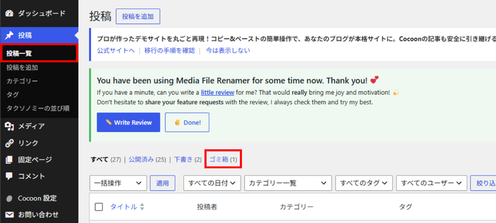Viewport: 496px width, 223px height.
Task: Open お問い合わせ in the sidebar menu
Action: pos(39,215)
